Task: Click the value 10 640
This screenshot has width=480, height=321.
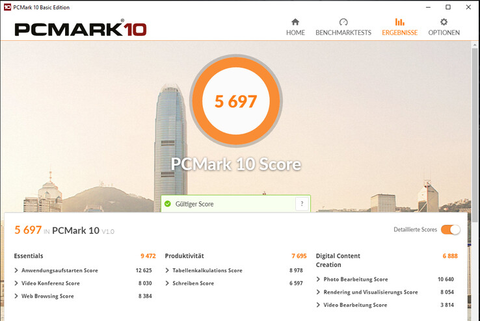Action: (446, 279)
